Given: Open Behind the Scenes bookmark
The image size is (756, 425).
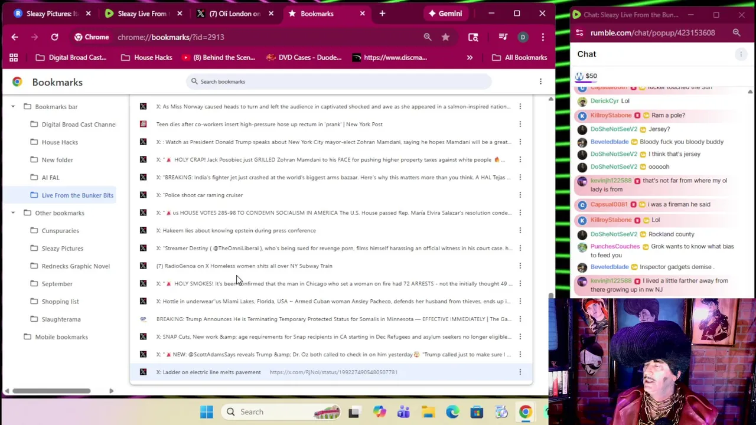Looking at the screenshot, I should (219, 57).
